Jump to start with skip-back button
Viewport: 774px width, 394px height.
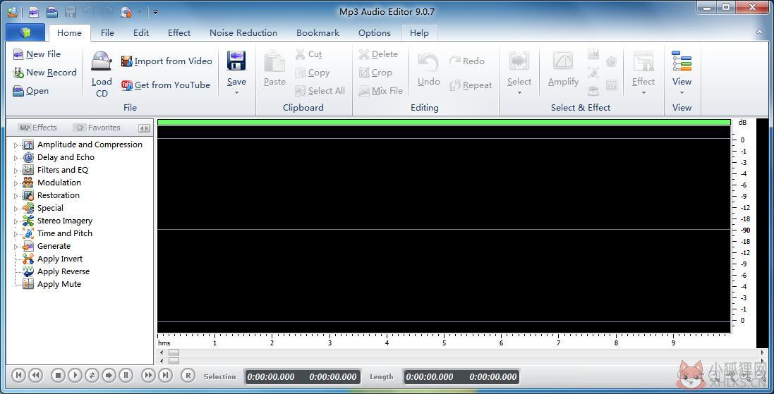click(x=18, y=376)
